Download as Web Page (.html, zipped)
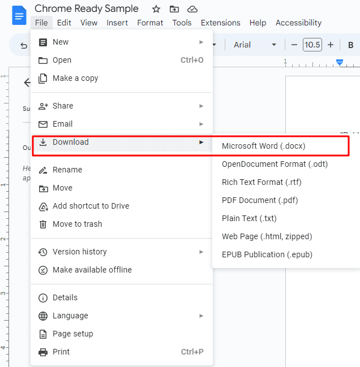The image size is (360, 367). click(286, 236)
